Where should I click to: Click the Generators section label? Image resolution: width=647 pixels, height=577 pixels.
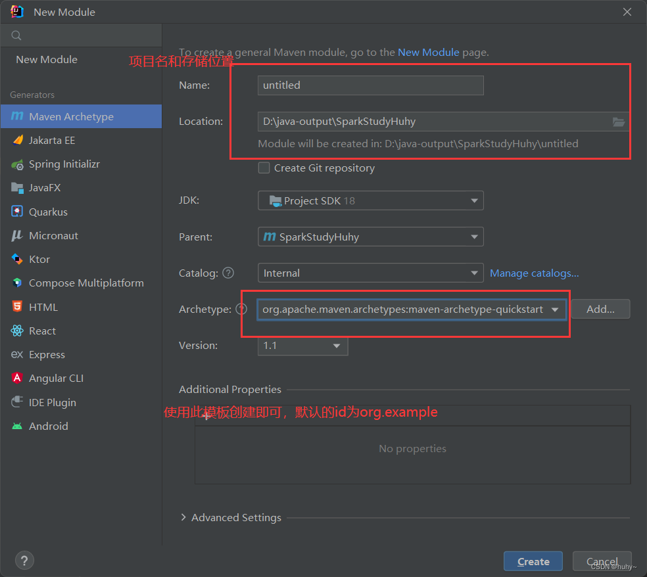[32, 95]
